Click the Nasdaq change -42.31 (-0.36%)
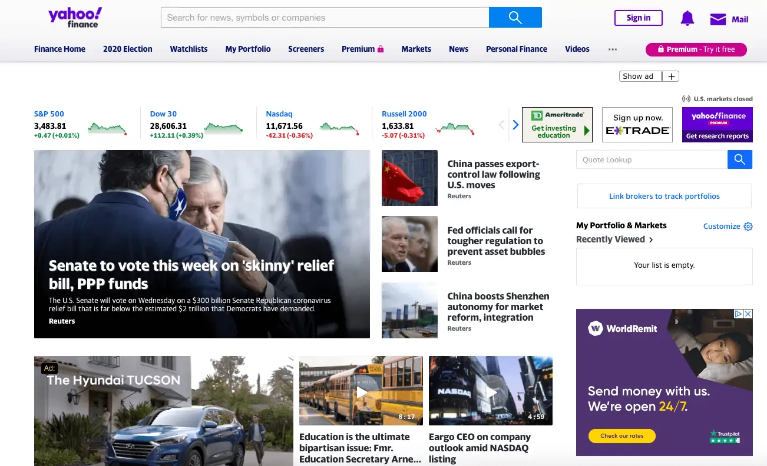 (x=289, y=135)
